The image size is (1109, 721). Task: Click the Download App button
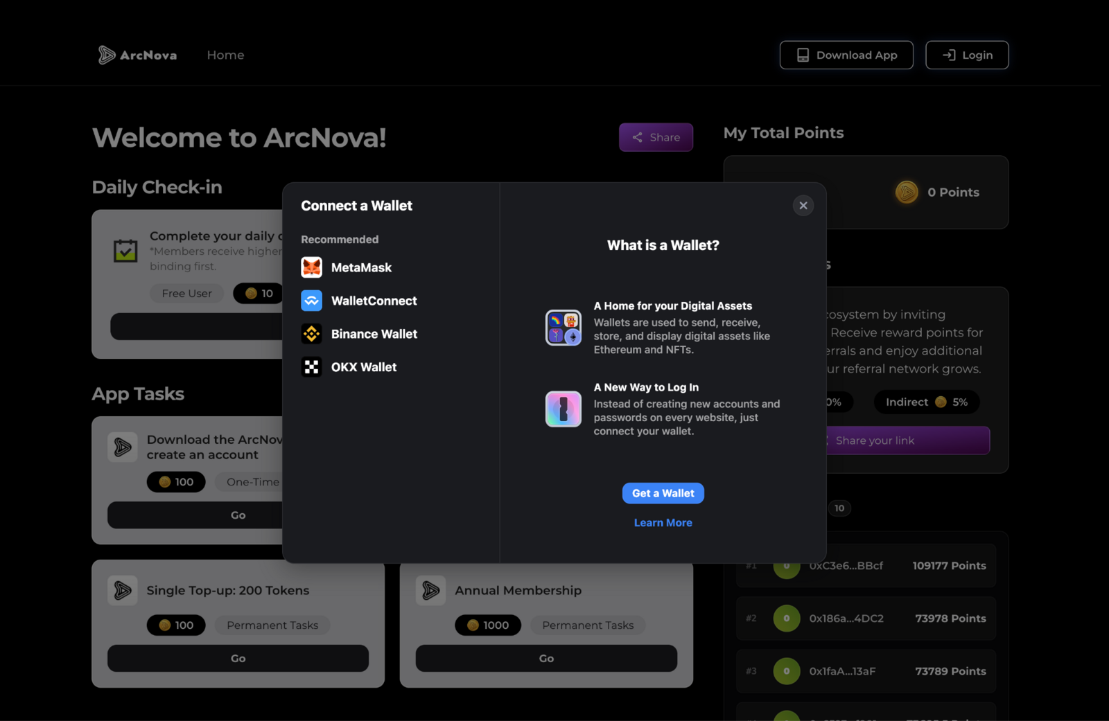click(x=846, y=55)
